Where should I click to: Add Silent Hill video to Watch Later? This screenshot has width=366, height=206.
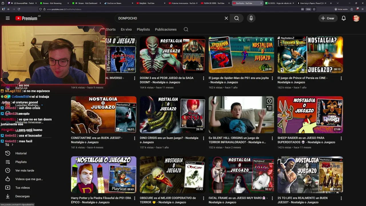(x=269, y=101)
